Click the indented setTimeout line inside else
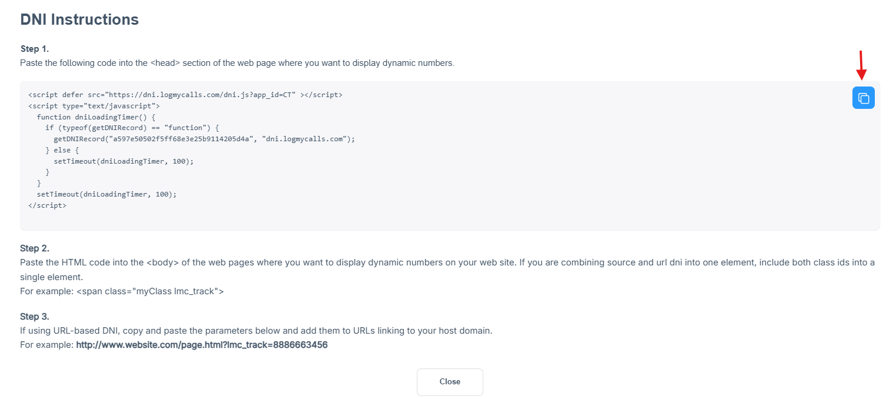 (x=124, y=161)
